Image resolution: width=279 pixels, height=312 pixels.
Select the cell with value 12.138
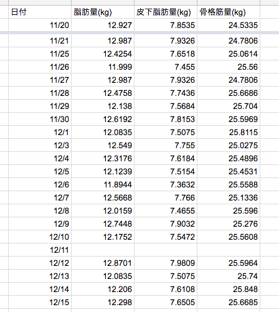tap(103, 106)
